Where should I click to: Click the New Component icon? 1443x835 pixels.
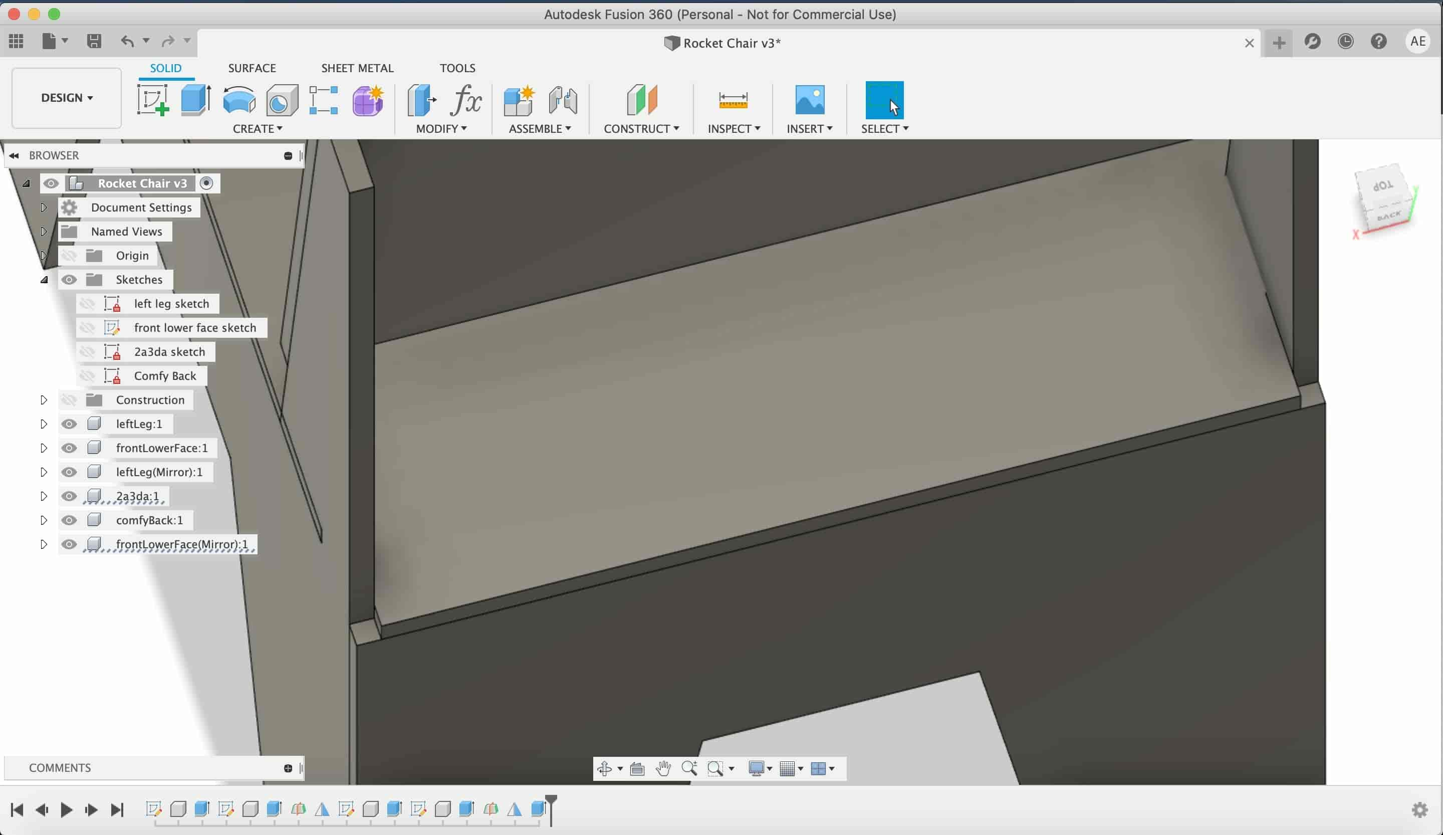pos(519,100)
